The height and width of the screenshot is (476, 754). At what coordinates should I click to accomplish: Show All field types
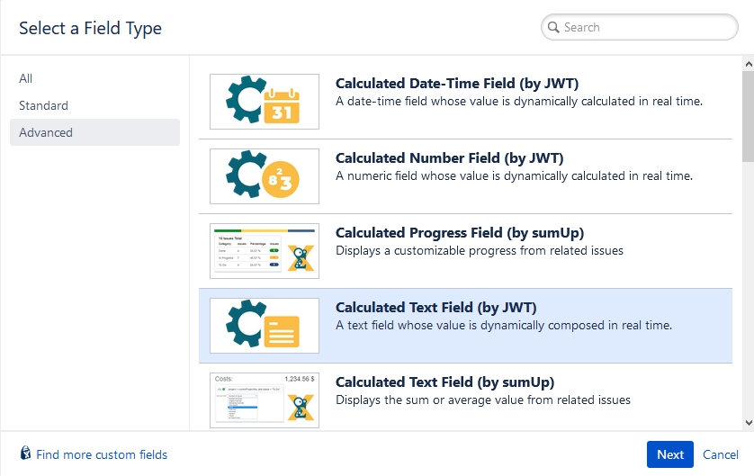[x=26, y=78]
